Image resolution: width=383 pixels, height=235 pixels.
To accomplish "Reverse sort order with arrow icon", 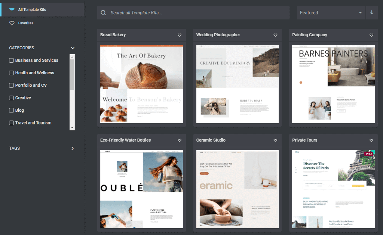I will point(372,12).
